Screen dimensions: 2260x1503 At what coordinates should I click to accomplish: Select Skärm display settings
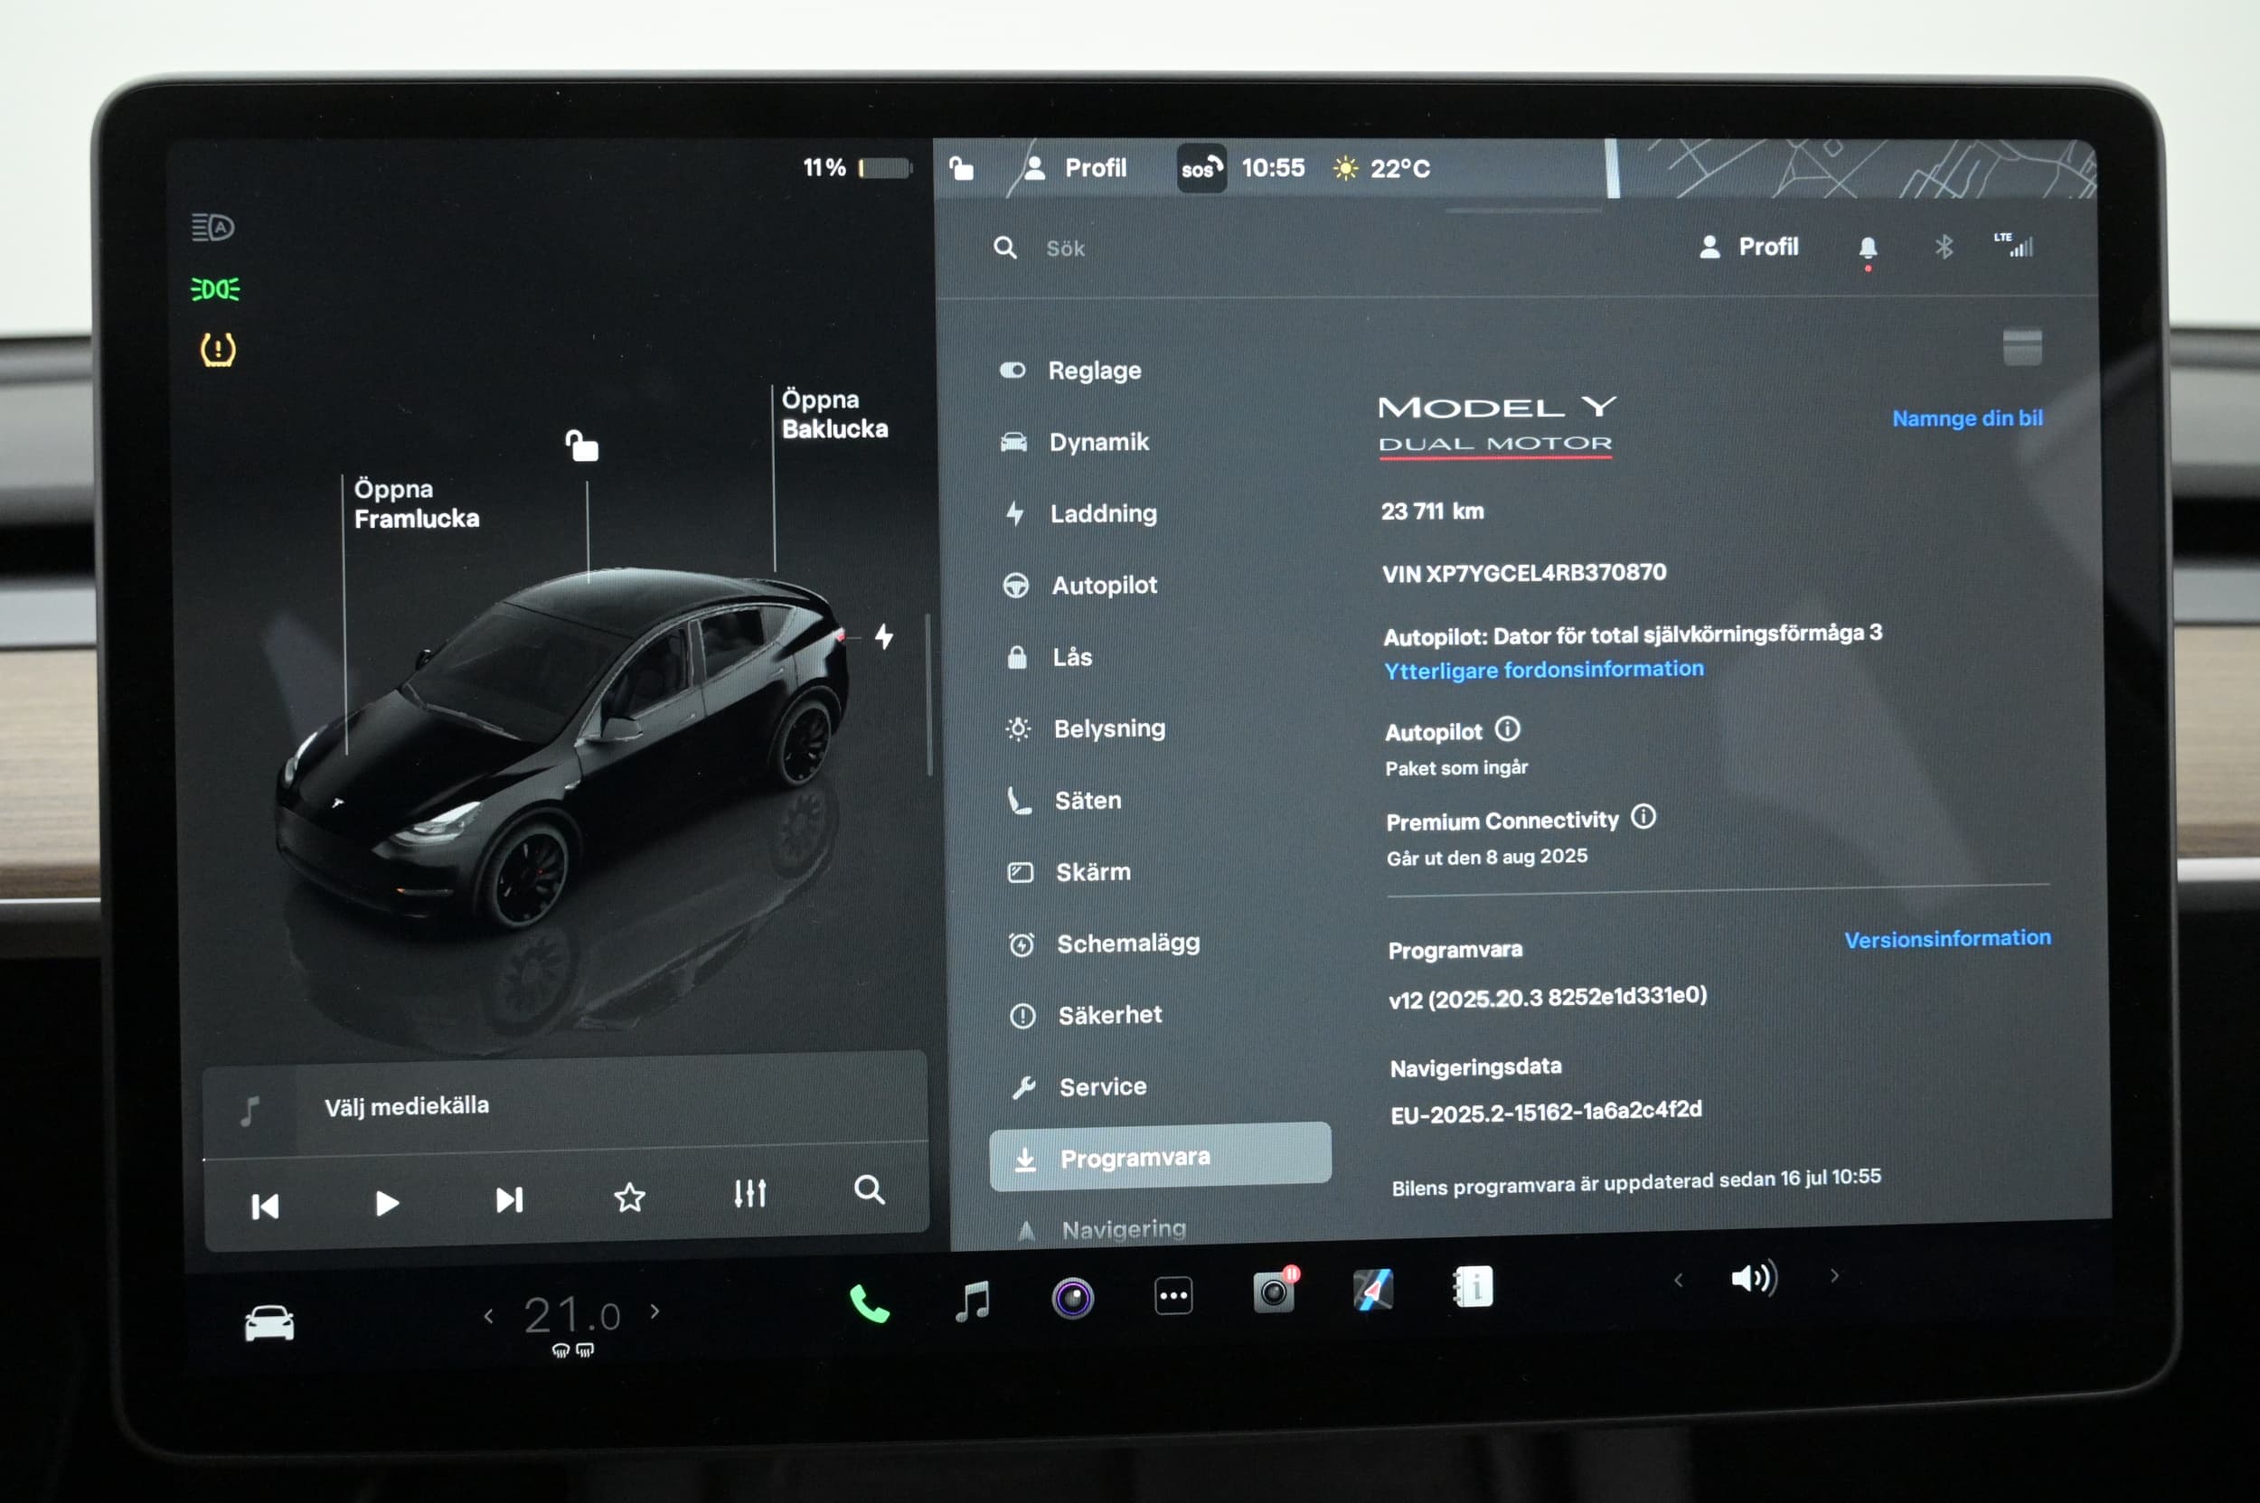click(x=1070, y=872)
